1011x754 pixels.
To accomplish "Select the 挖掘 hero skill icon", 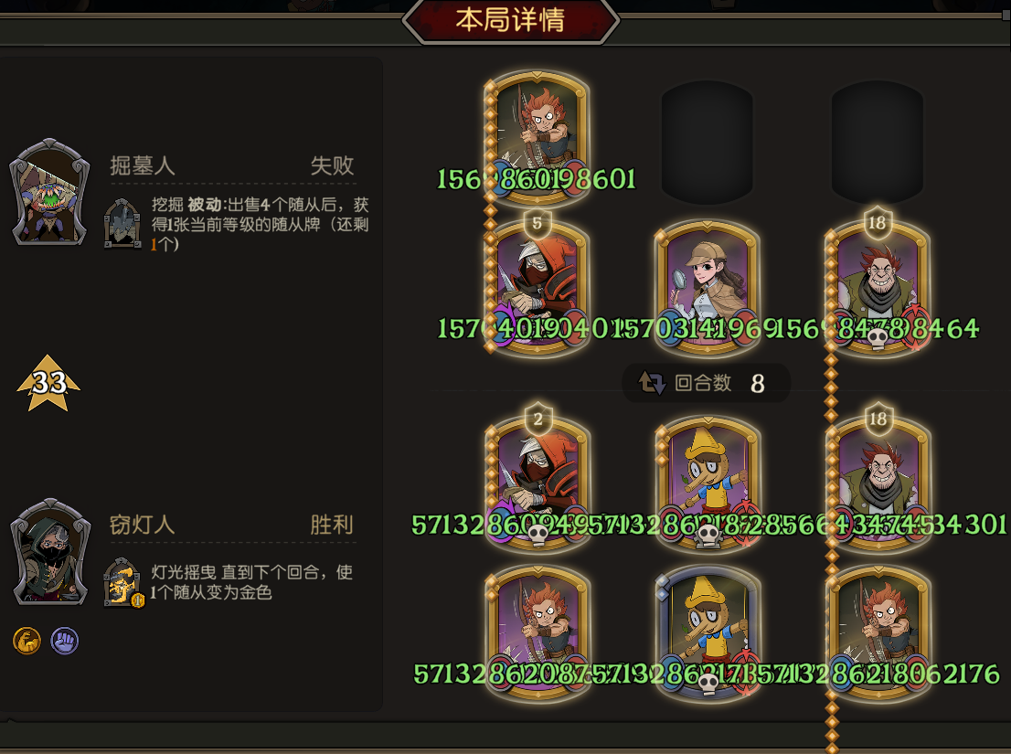I will click(x=122, y=224).
